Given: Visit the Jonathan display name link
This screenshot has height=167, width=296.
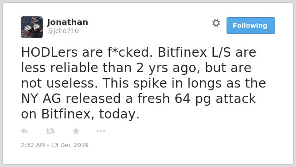Looking at the screenshot, I should pyautogui.click(x=67, y=22).
